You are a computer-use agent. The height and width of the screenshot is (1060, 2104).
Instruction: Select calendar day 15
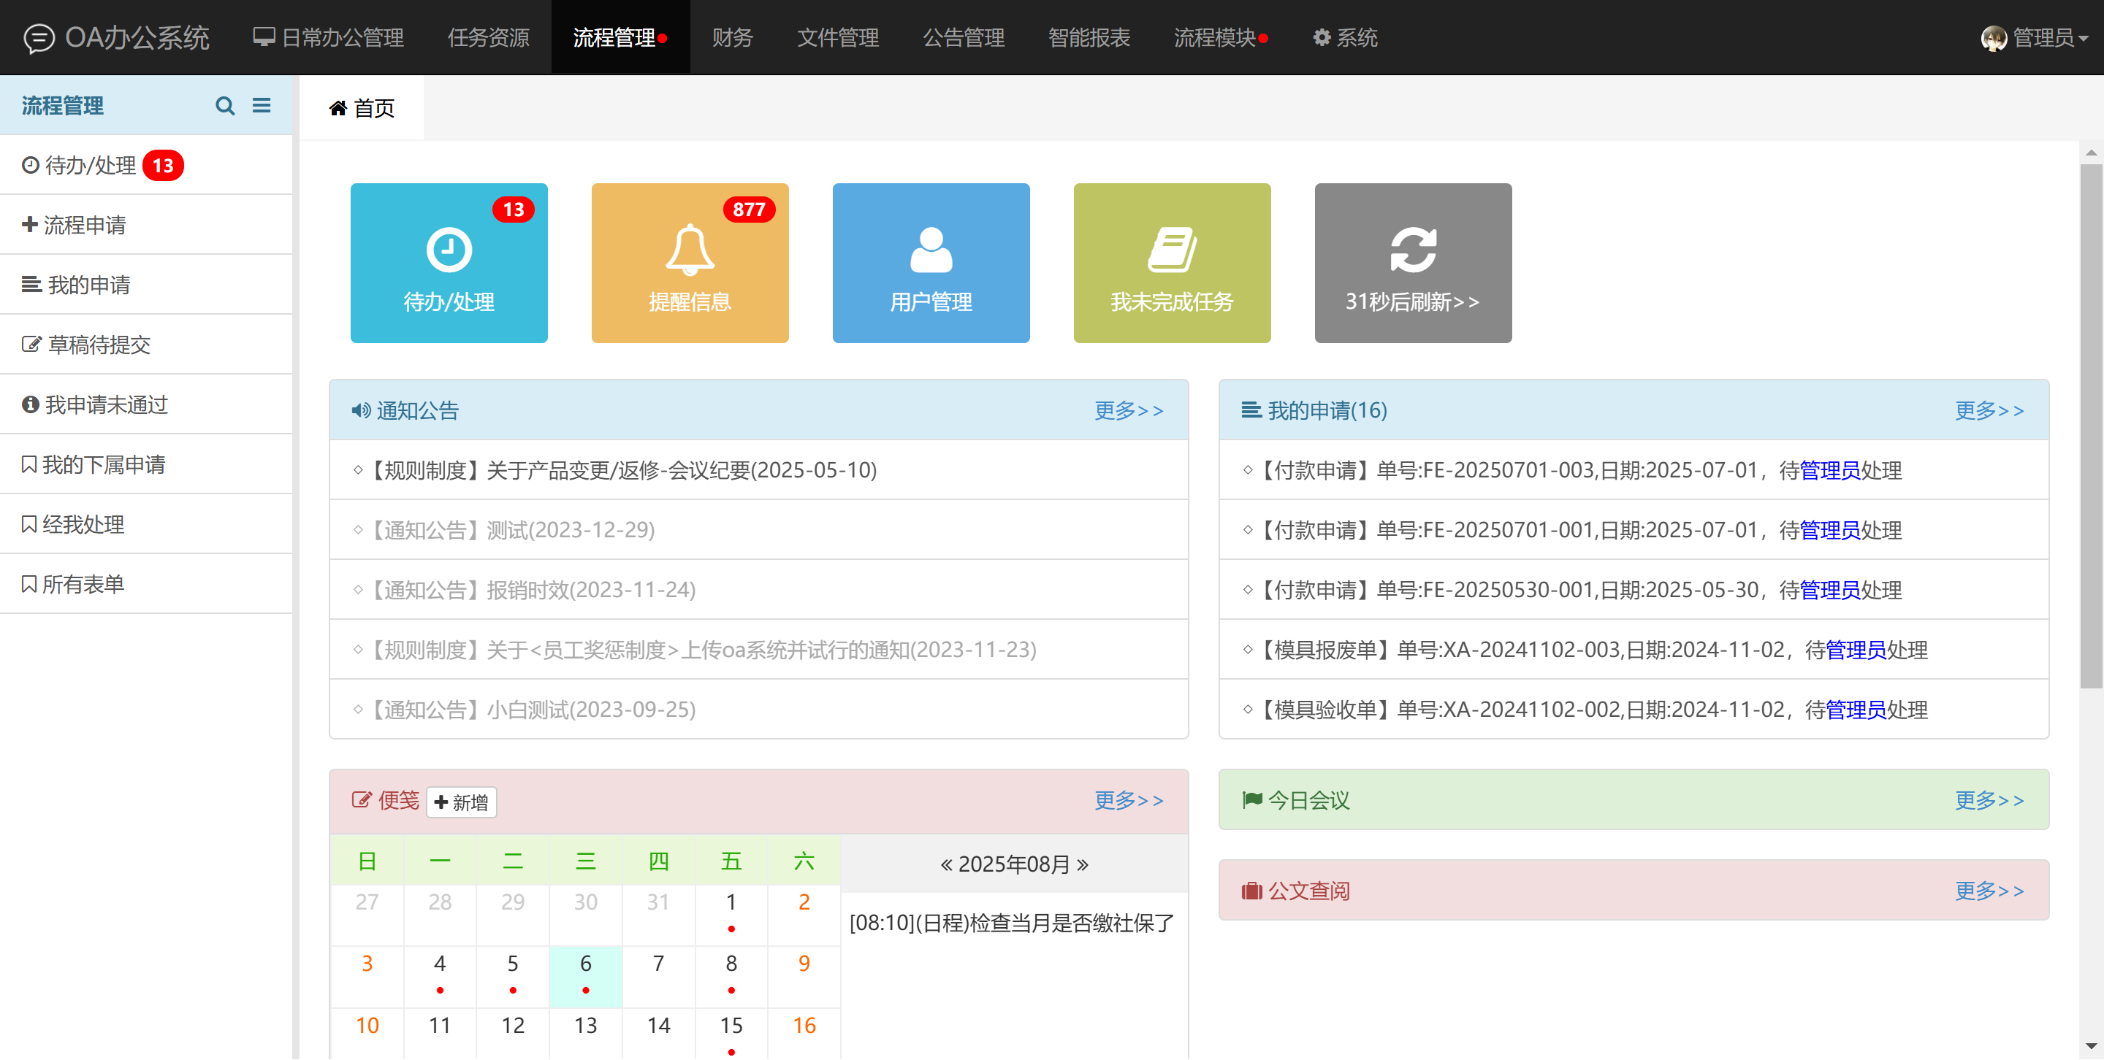pos(731,1026)
